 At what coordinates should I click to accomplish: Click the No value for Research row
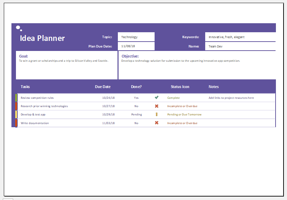(136, 106)
